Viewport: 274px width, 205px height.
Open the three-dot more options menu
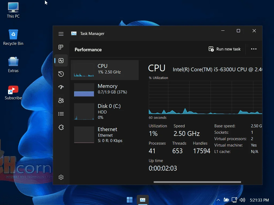coord(254,49)
